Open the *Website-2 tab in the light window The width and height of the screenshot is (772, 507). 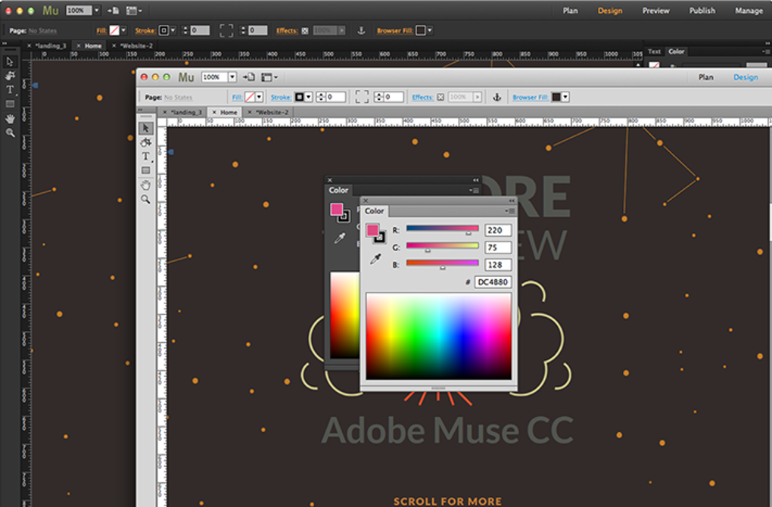point(272,112)
